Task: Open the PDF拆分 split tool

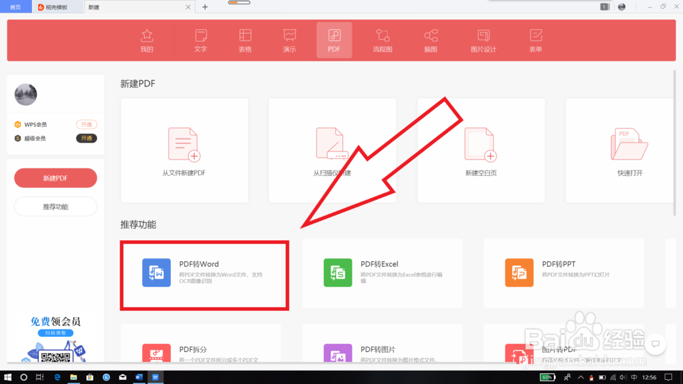Action: click(x=201, y=344)
